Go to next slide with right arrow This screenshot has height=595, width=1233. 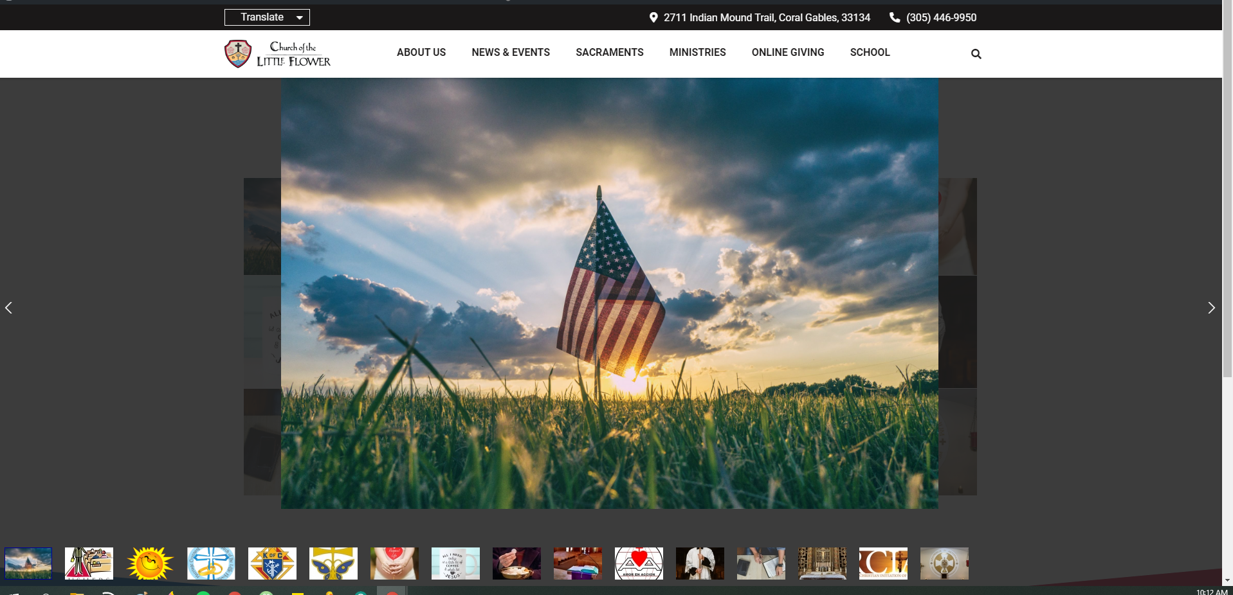point(1211,308)
